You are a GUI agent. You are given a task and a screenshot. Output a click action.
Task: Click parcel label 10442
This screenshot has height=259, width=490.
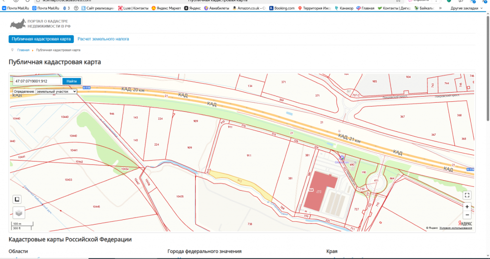click(79, 162)
